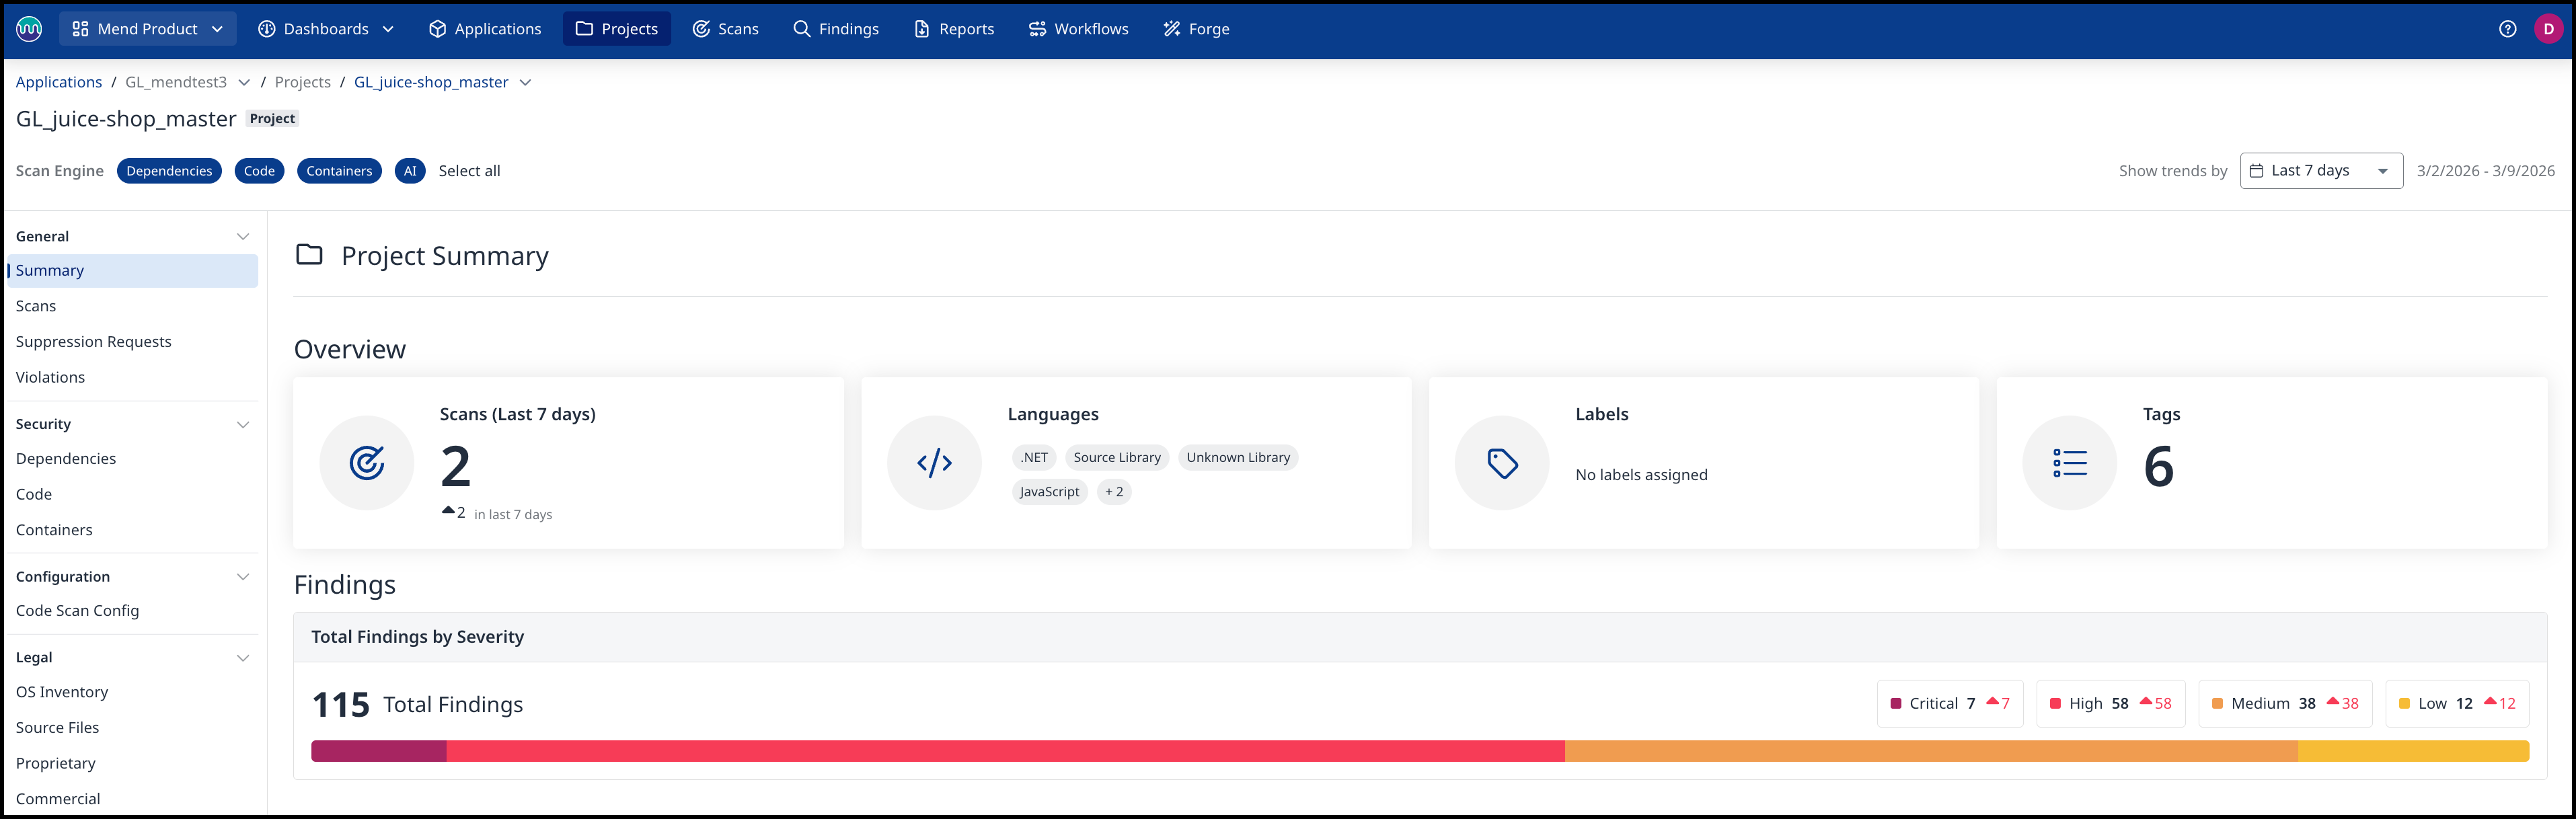Open the Mend Product dropdown
The width and height of the screenshot is (2576, 819).
[x=148, y=29]
